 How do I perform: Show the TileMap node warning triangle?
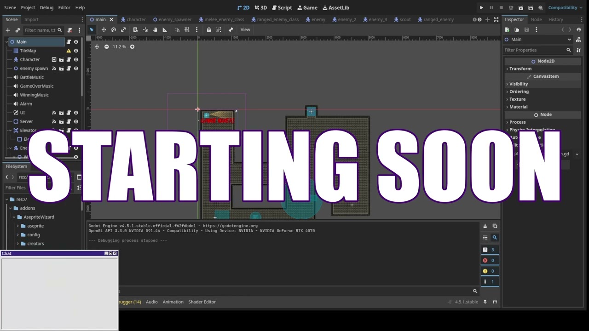point(69,51)
